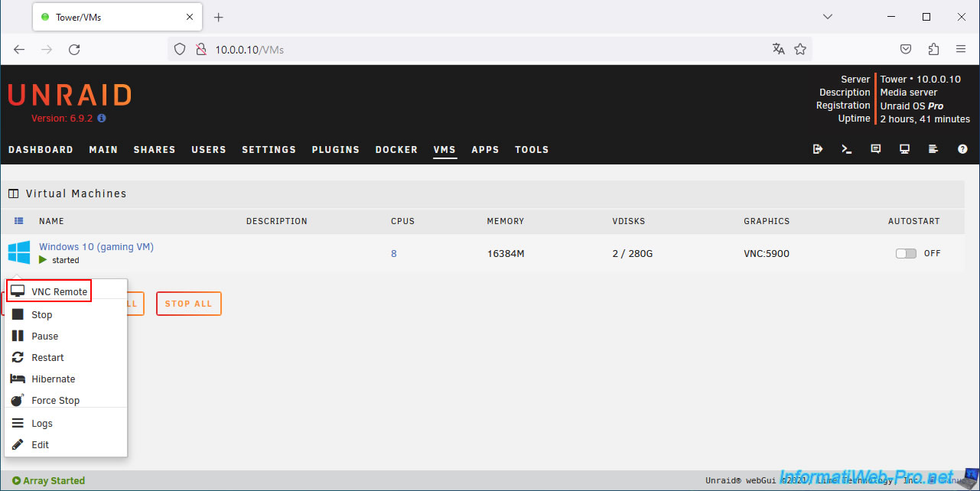Bookmark this page with the star icon
Image resolution: width=980 pixels, height=491 pixels.
point(800,49)
